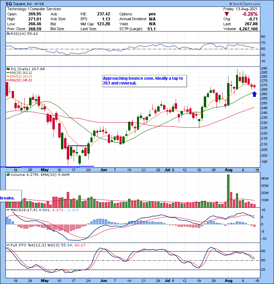This screenshot has height=284, width=274.
Task: Click the May label on the price chart axis
Action: (x=45, y=170)
